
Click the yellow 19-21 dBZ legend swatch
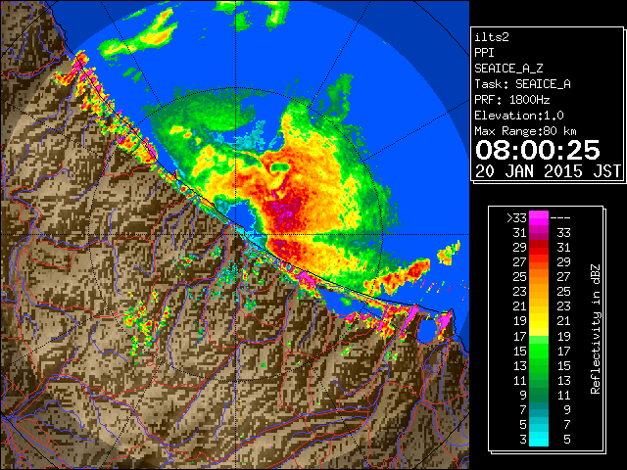pos(539,321)
